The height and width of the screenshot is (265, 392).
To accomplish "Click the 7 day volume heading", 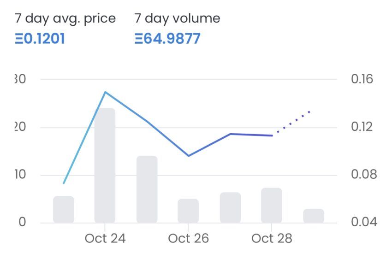I will [x=177, y=19].
